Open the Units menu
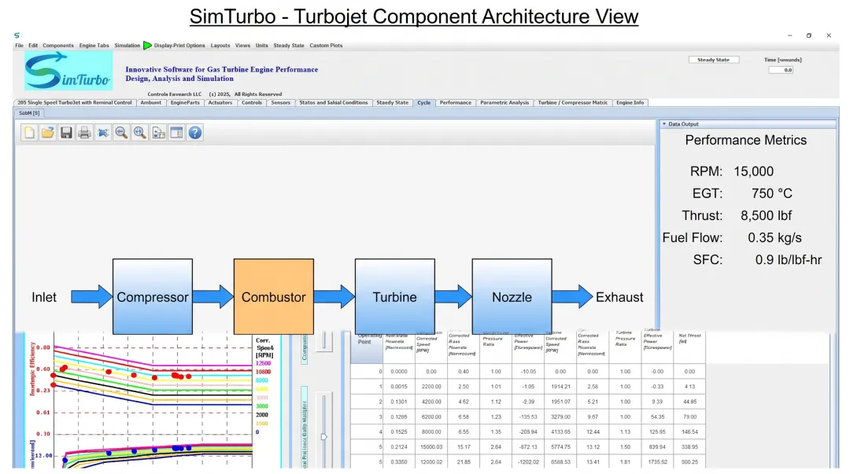The height and width of the screenshot is (474, 850). click(262, 46)
